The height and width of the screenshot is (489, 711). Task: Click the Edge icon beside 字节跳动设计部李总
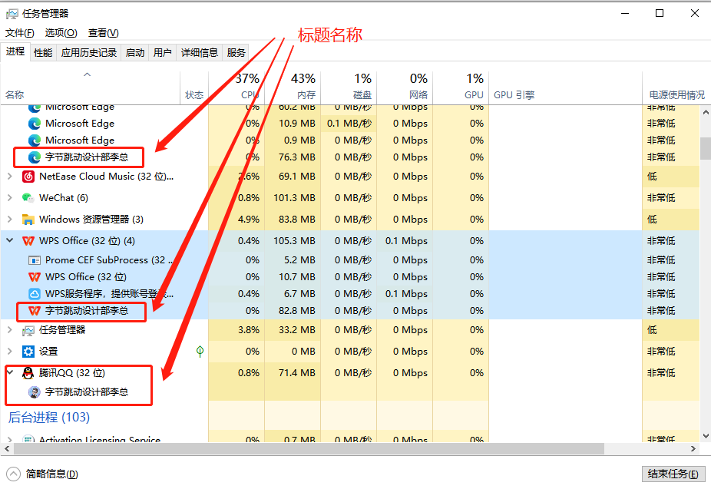(35, 157)
